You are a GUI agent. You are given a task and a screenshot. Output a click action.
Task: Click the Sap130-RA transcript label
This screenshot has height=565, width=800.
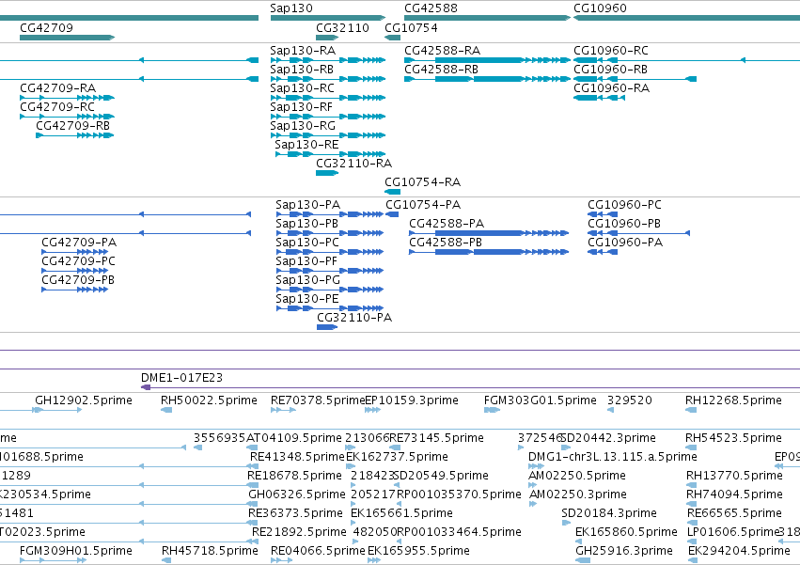point(303,51)
